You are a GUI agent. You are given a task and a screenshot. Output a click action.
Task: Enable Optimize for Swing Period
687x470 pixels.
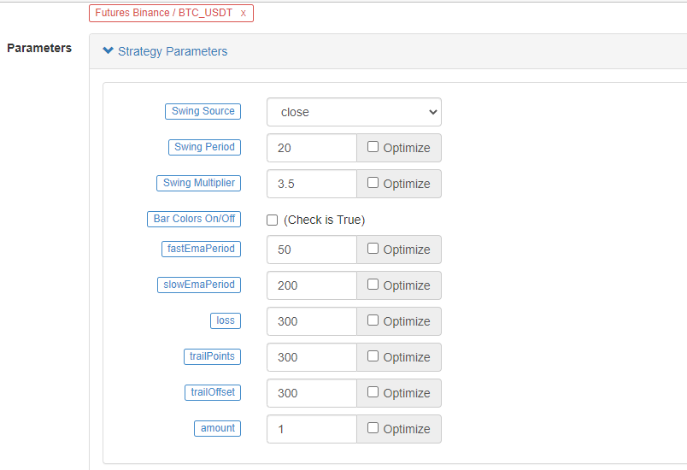point(373,147)
